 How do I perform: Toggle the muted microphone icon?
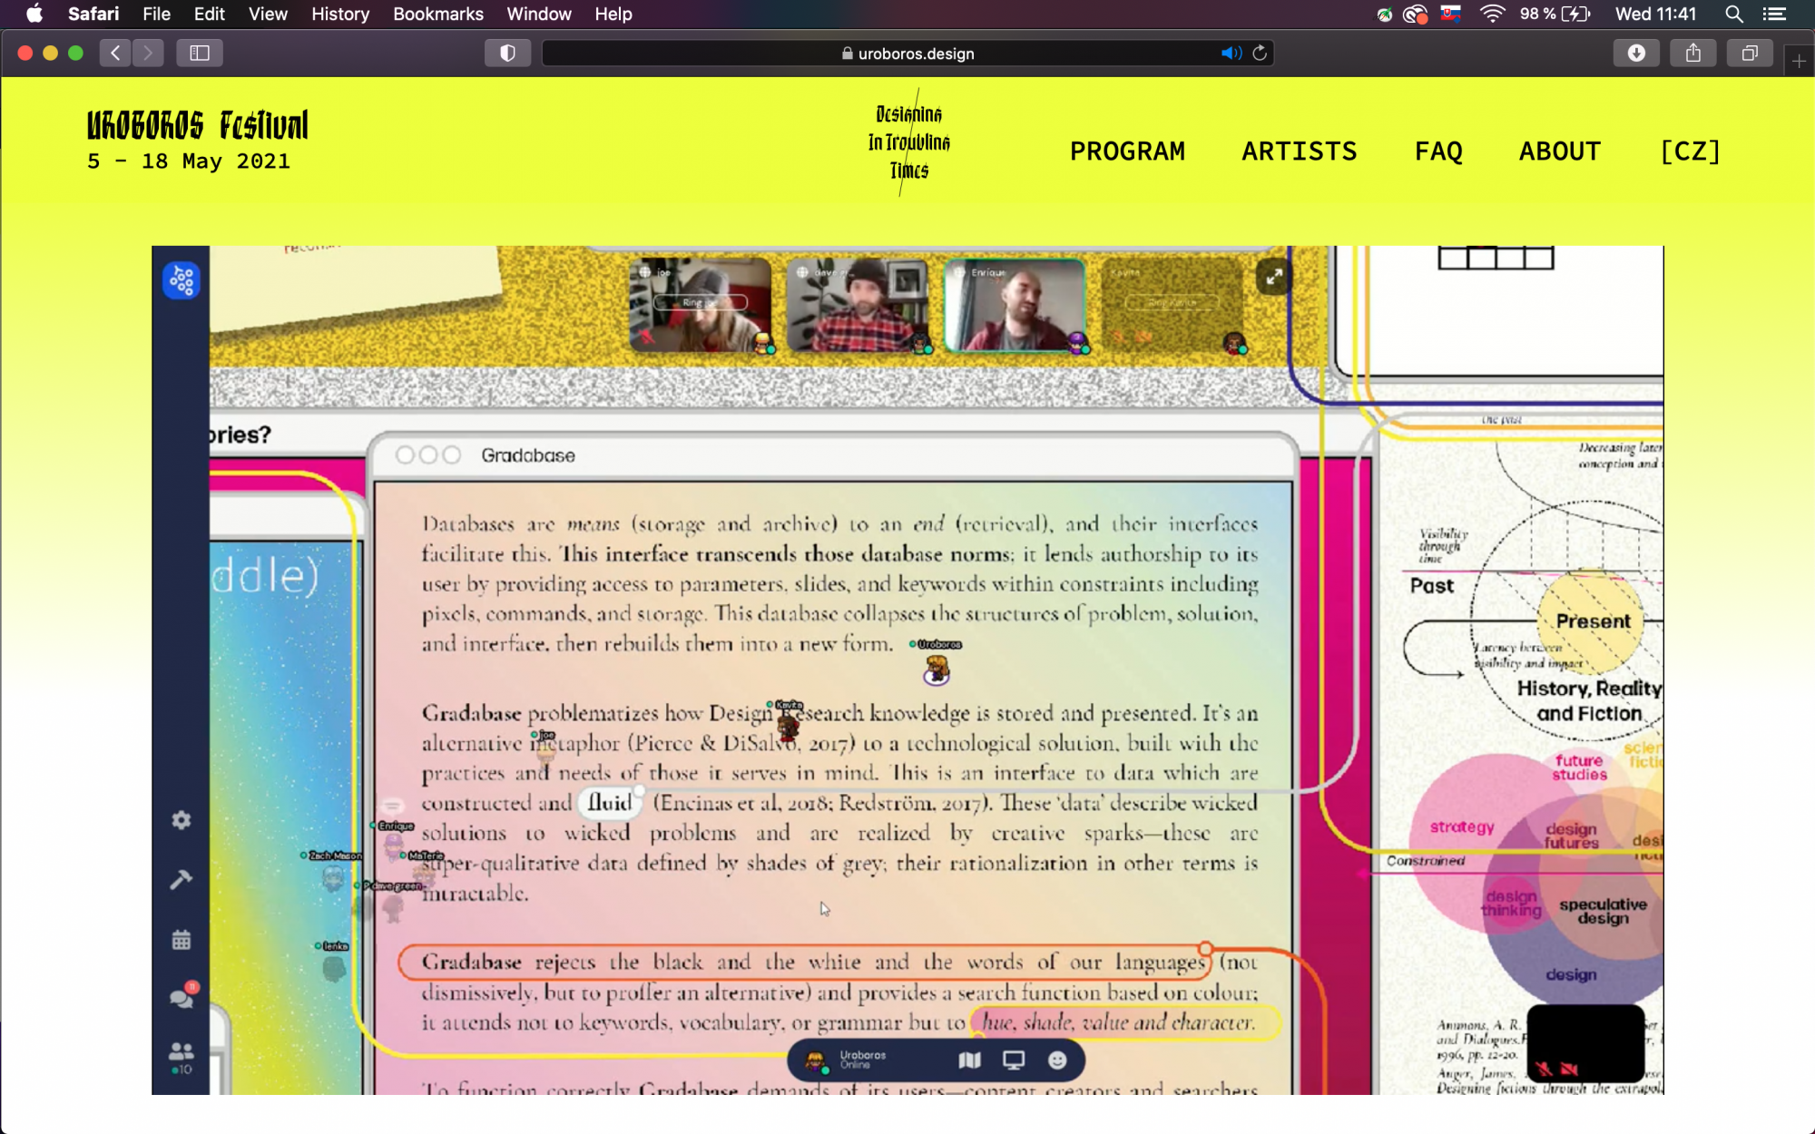(1544, 1069)
